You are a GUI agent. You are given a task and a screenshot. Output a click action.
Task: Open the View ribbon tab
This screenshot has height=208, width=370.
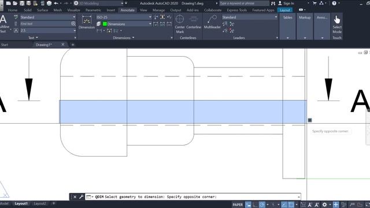(x=143, y=10)
